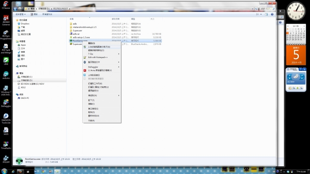Expand the 7-Zip submenu
This screenshot has width=310, height=174.
point(102,54)
